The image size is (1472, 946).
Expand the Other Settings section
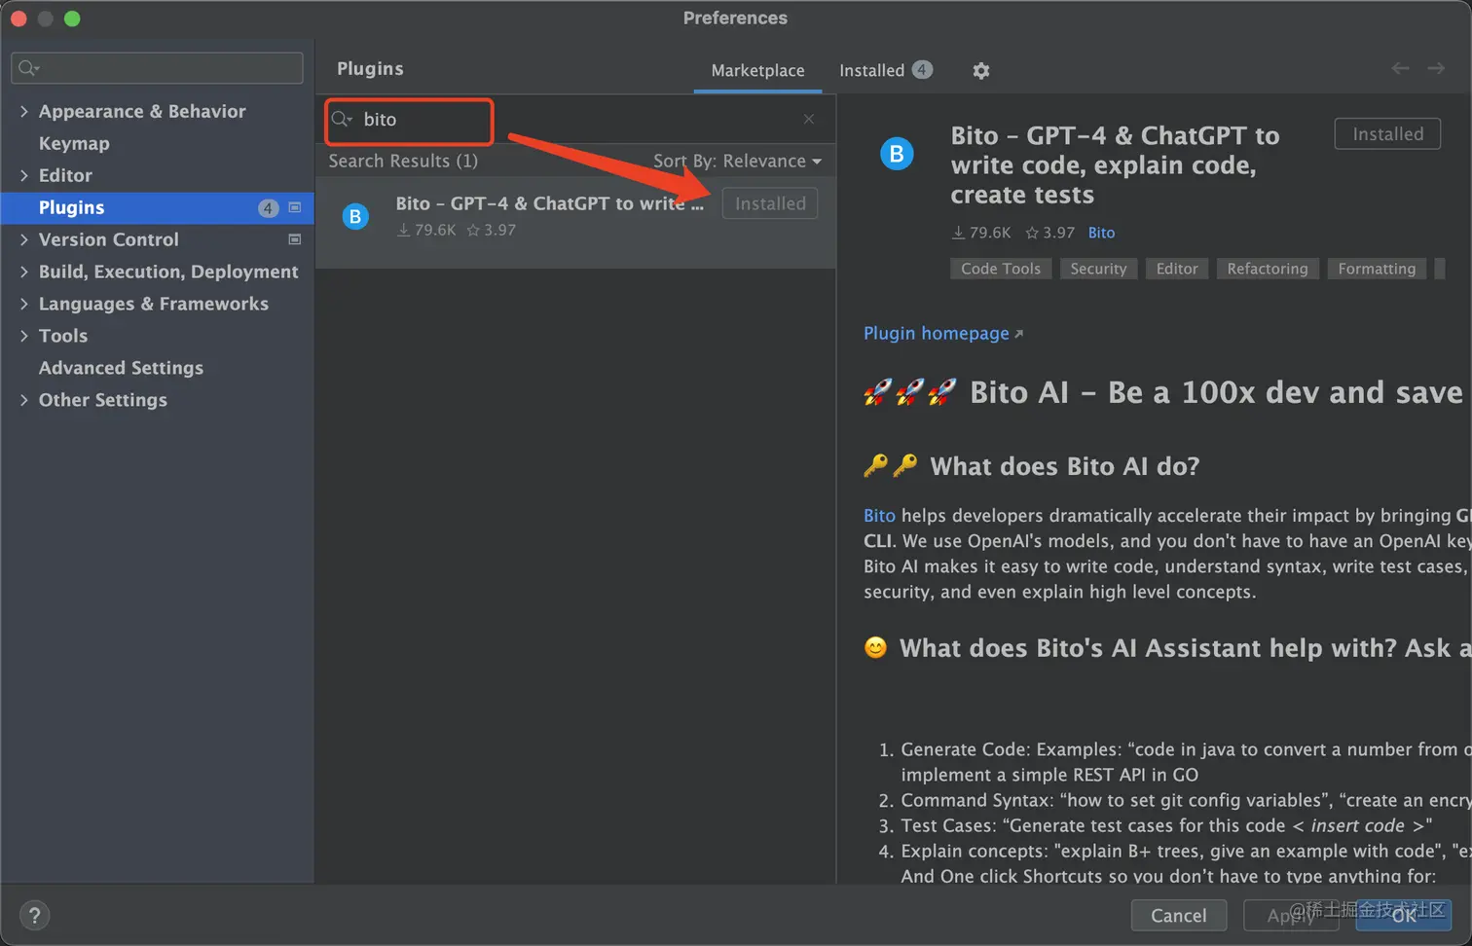click(x=23, y=400)
